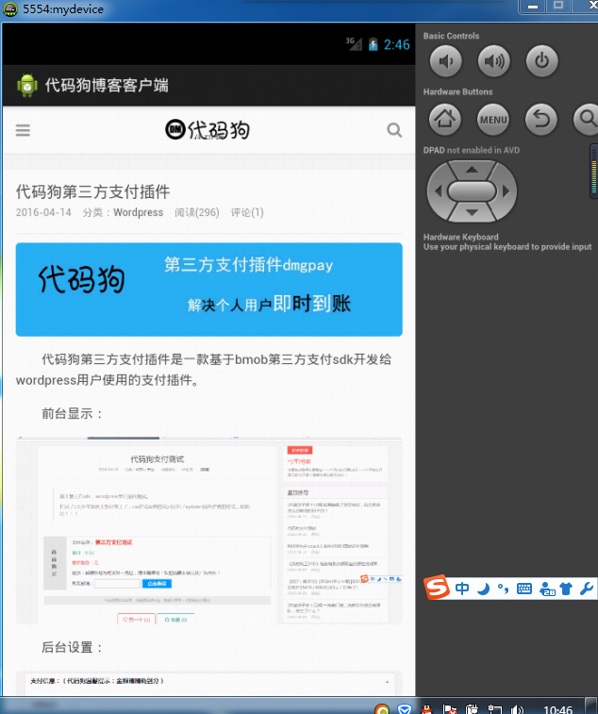Open the hamburger menu in the blog app
The height and width of the screenshot is (714, 598).
23,130
